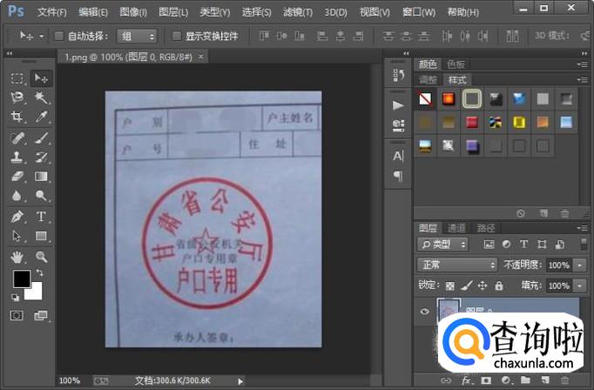Toggle Quick Mask mode
The image size is (594, 390).
[17, 315]
